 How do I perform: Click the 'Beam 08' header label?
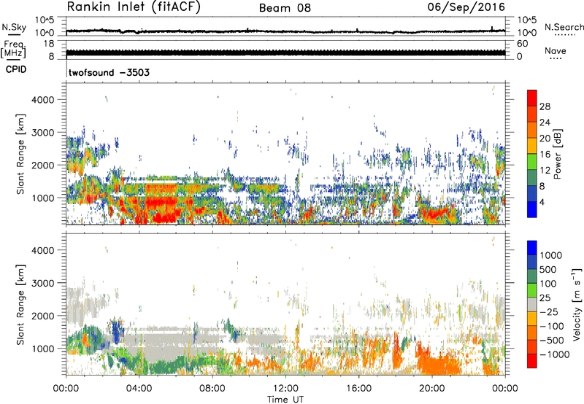tap(285, 8)
